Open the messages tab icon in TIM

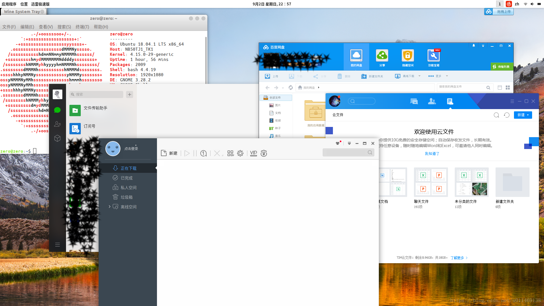(x=414, y=101)
